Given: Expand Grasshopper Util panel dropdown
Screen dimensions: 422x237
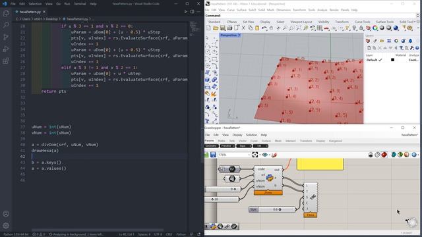Looking at the screenshot, I should tap(260, 146).
